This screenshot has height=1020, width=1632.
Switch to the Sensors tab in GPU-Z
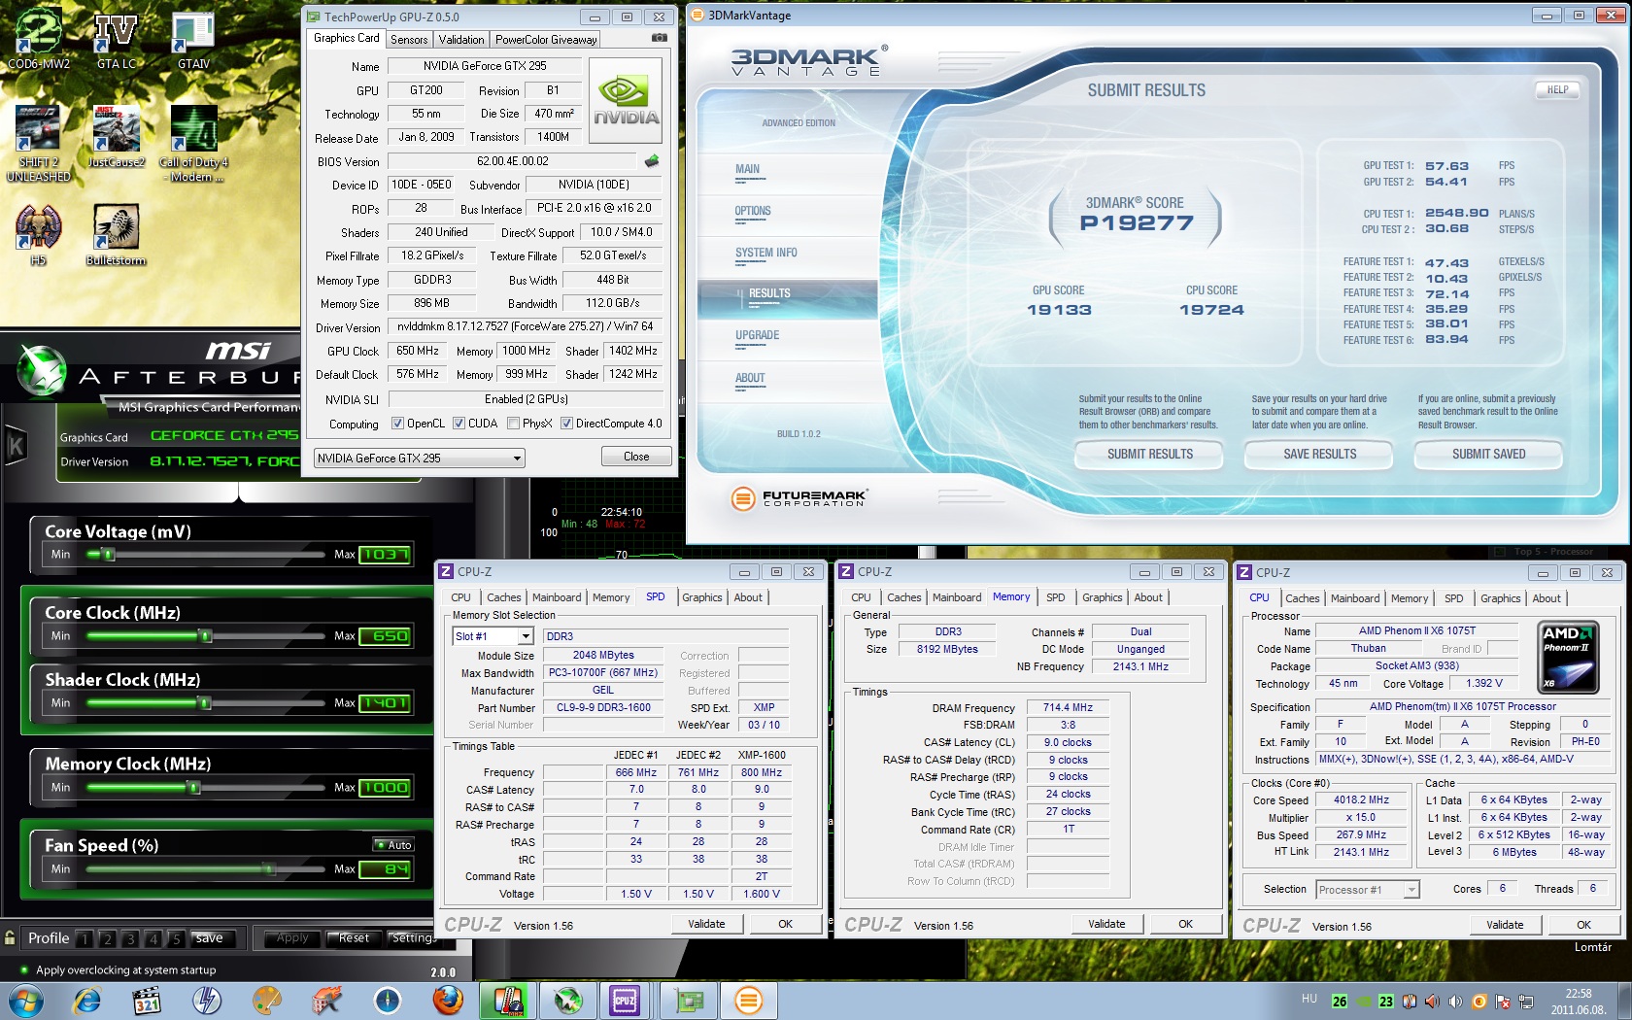[409, 39]
